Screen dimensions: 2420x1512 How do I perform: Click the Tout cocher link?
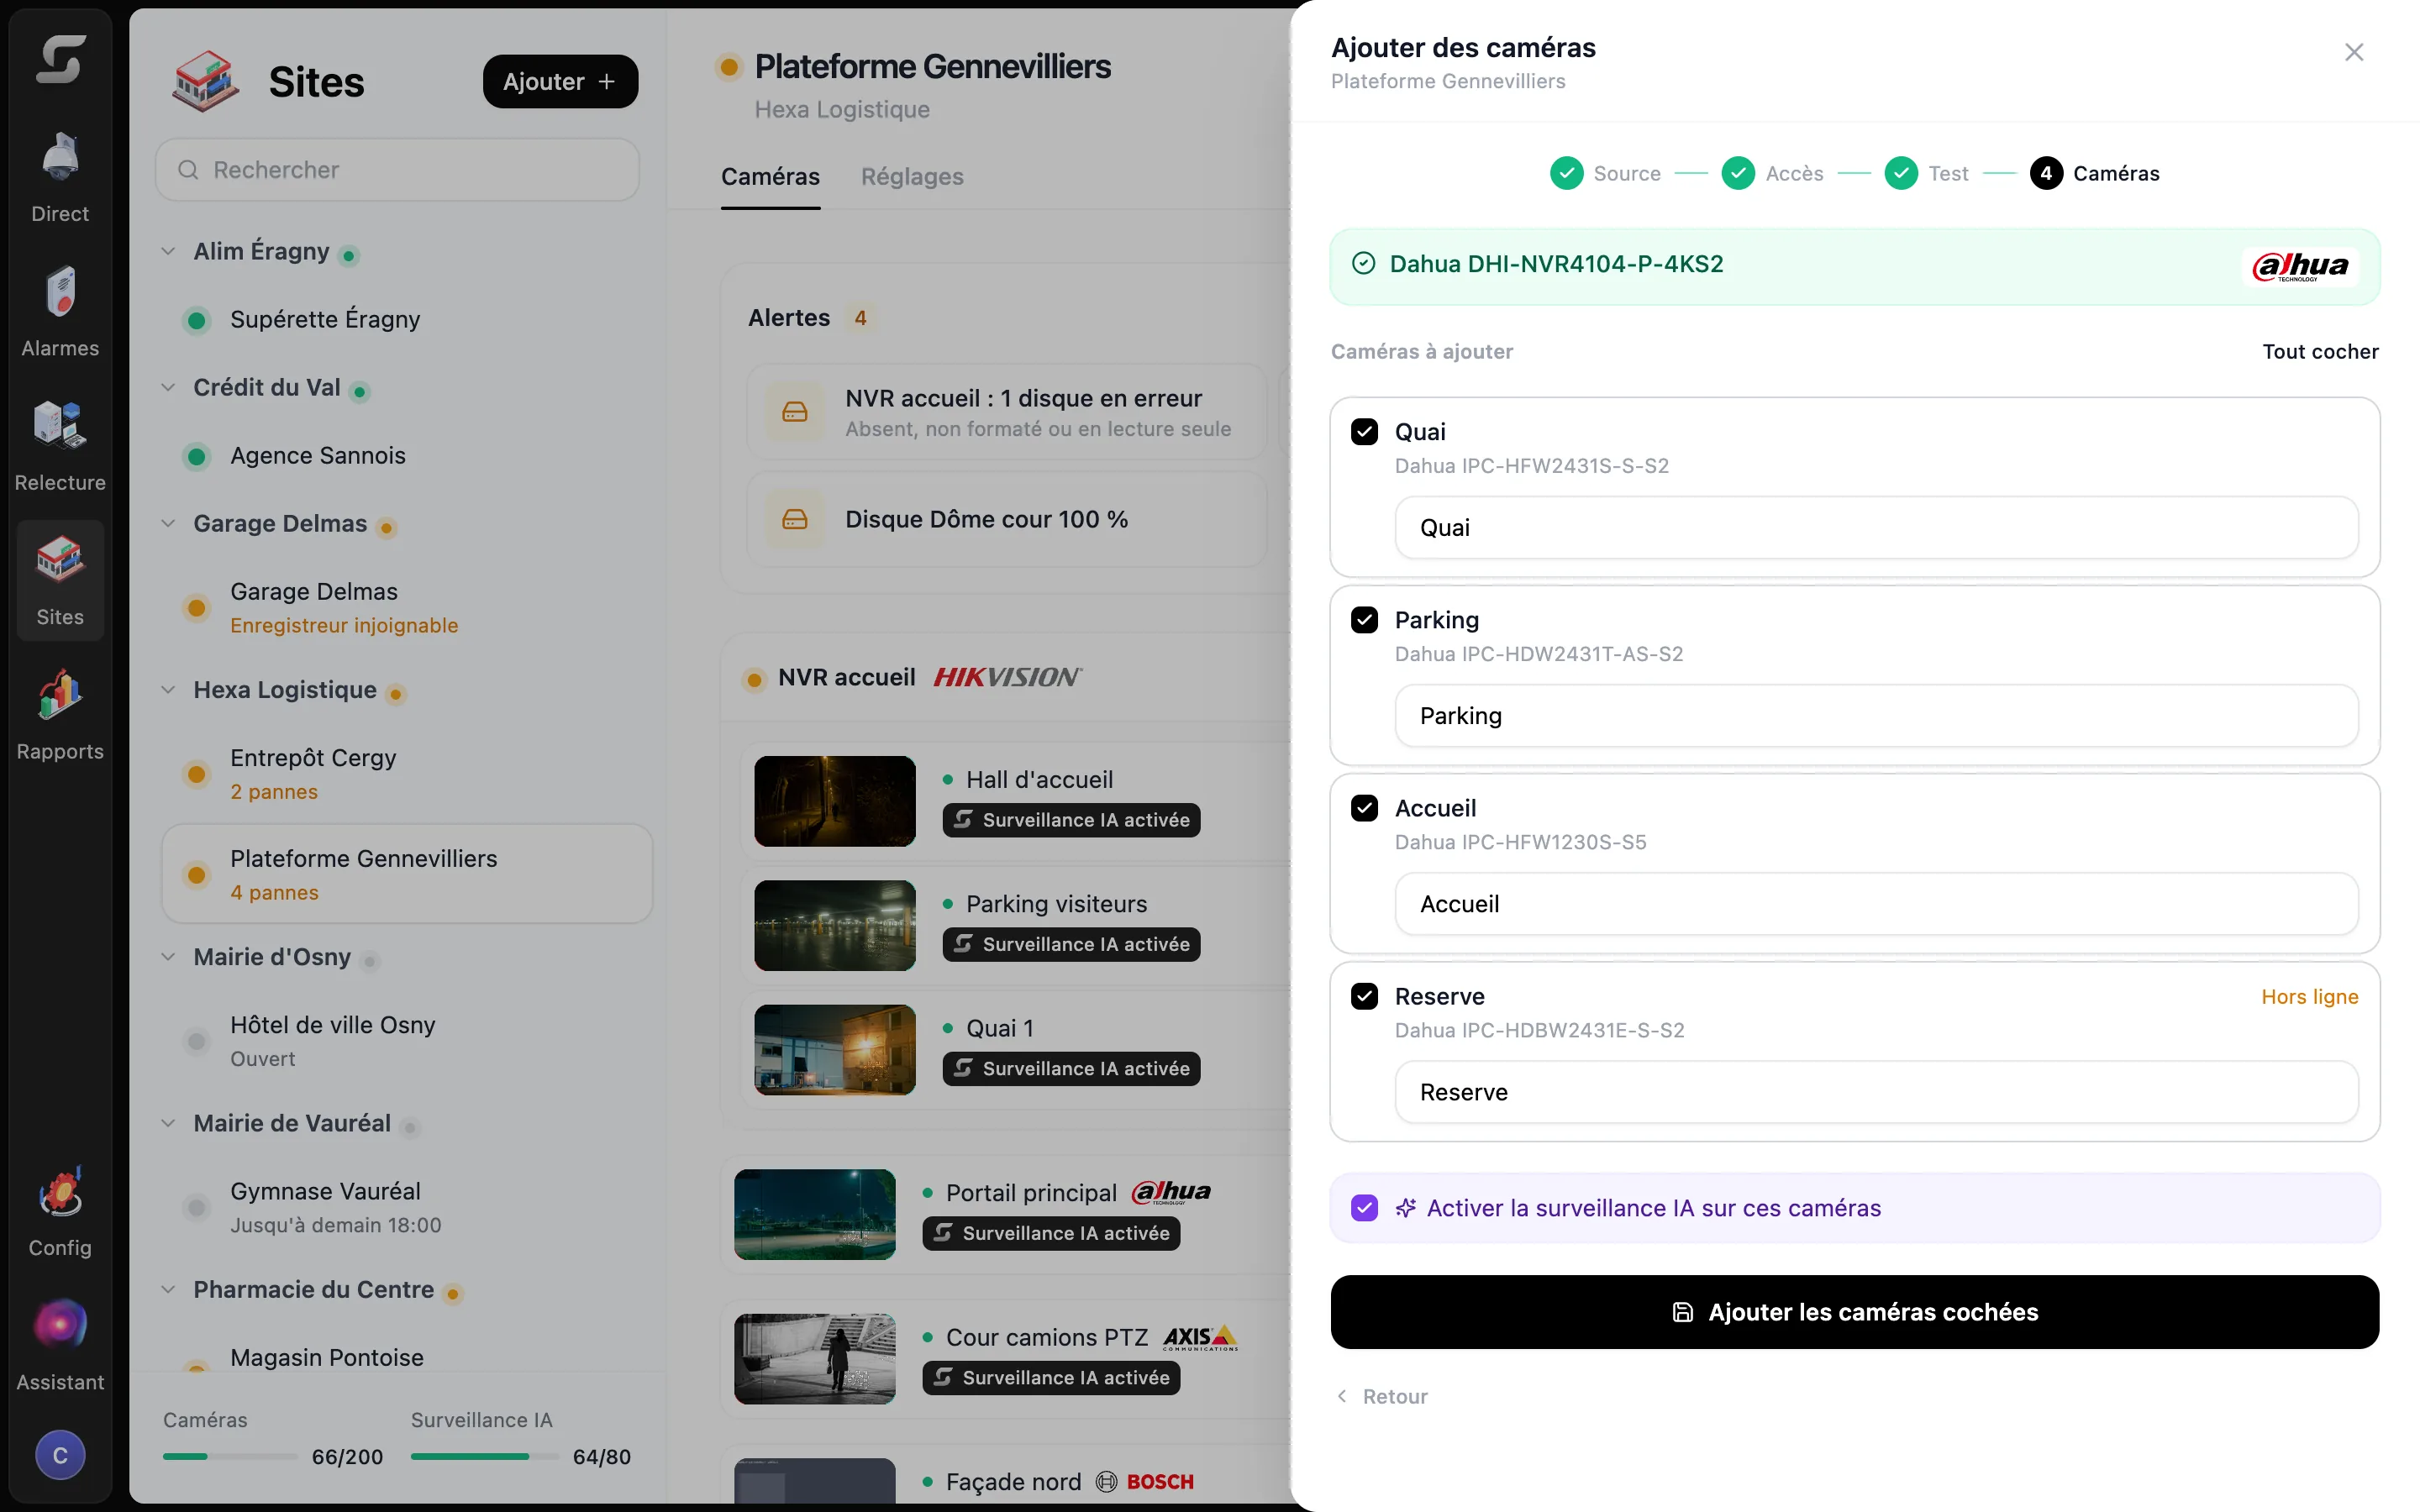point(2320,352)
